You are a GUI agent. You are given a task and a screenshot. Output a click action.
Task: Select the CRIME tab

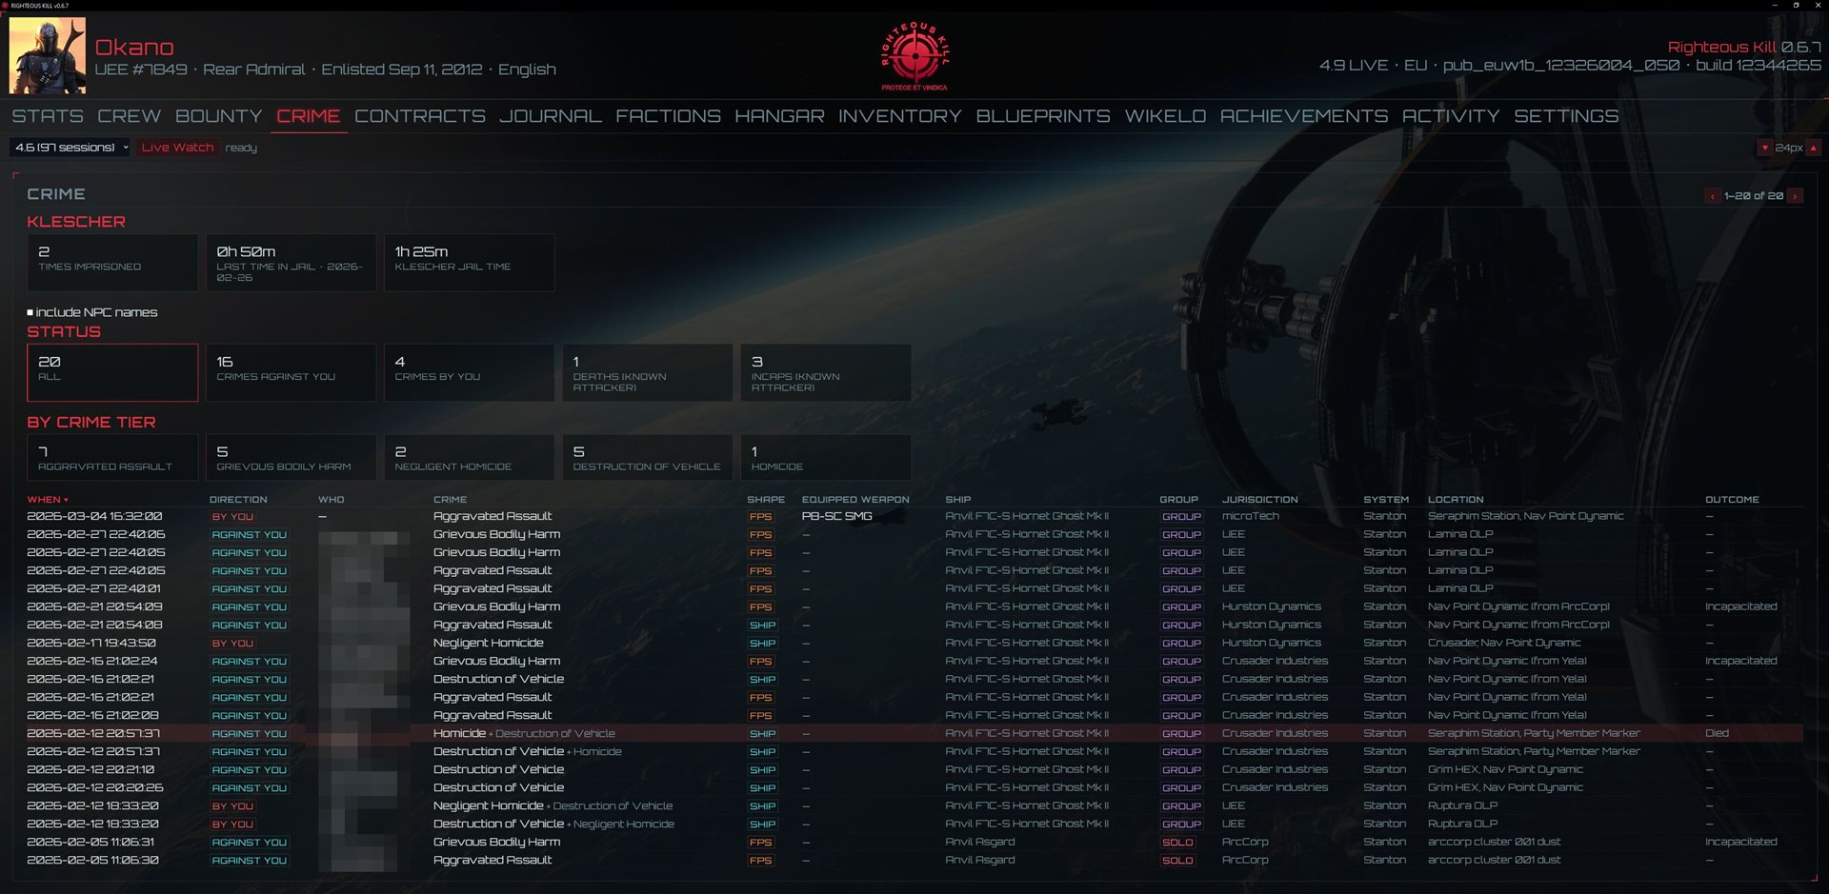click(309, 116)
